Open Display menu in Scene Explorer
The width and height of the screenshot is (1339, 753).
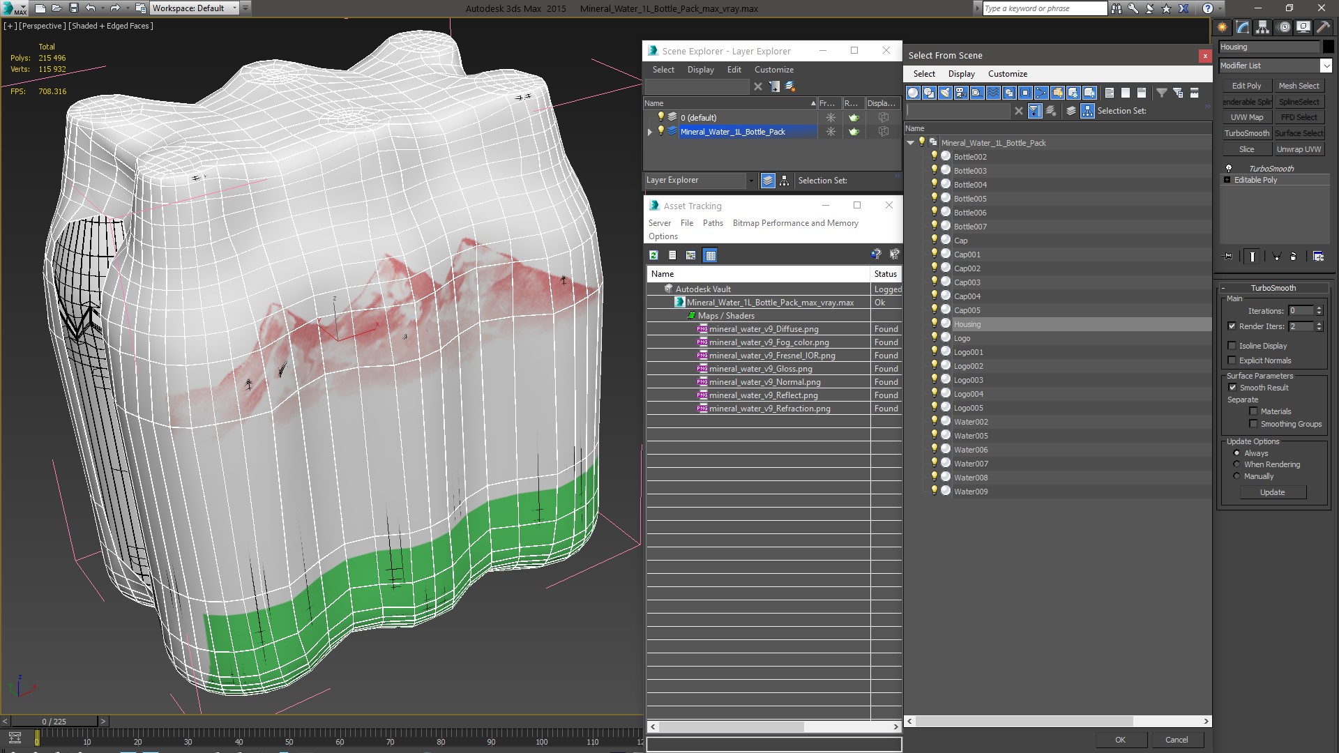[x=700, y=70]
